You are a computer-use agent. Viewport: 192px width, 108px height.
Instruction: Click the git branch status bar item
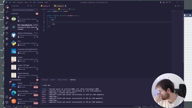coord(8,106)
